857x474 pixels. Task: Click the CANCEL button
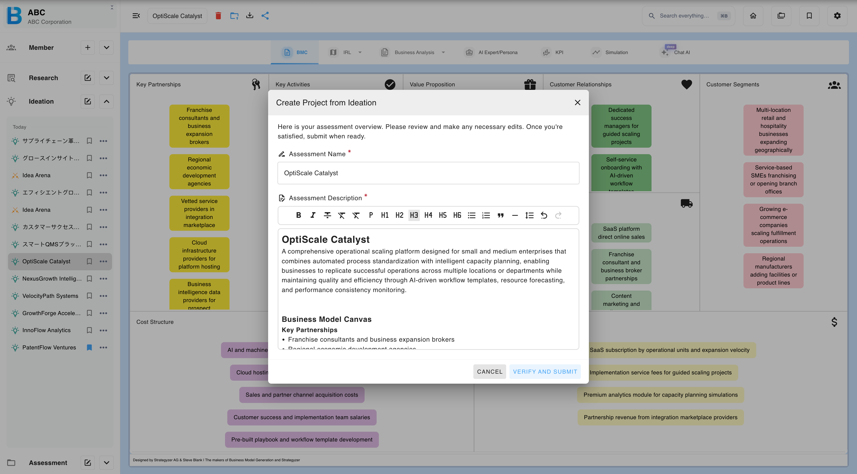[490, 372]
